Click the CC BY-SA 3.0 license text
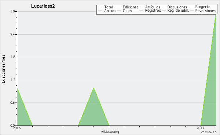 209,132
